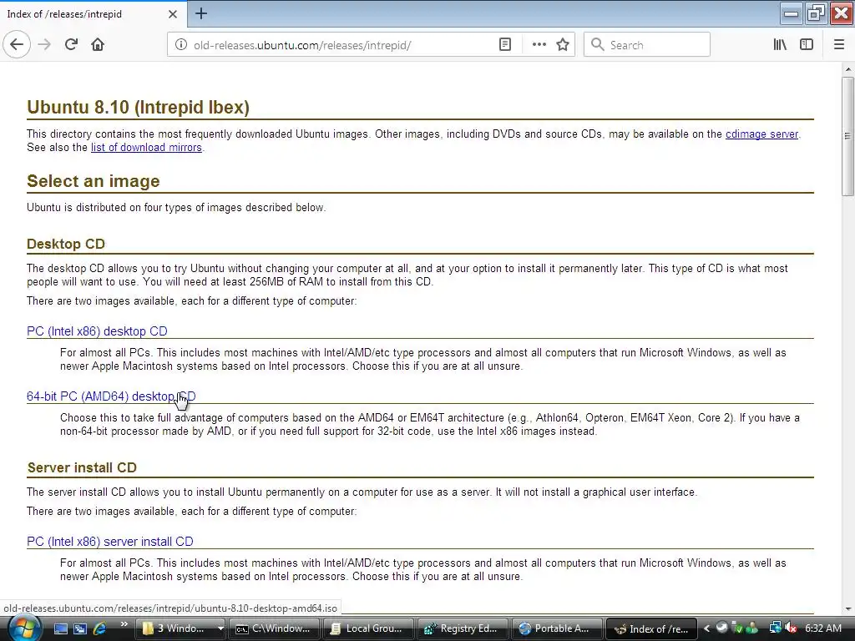Open the Library bookmarks and history
The height and width of the screenshot is (641, 855).
(x=780, y=45)
